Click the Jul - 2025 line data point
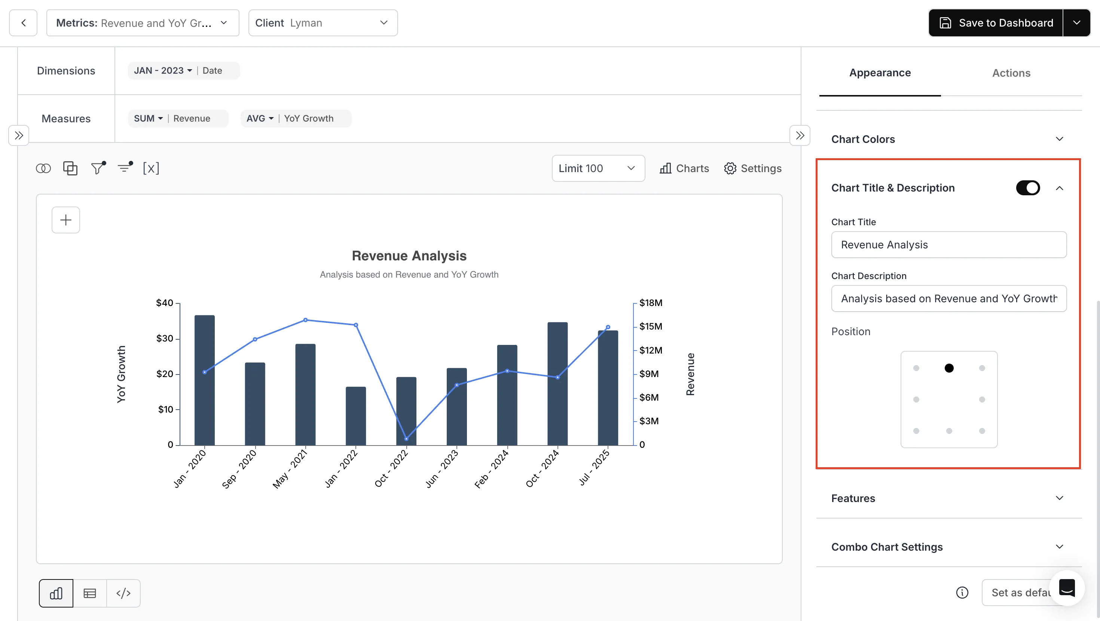 point(608,327)
